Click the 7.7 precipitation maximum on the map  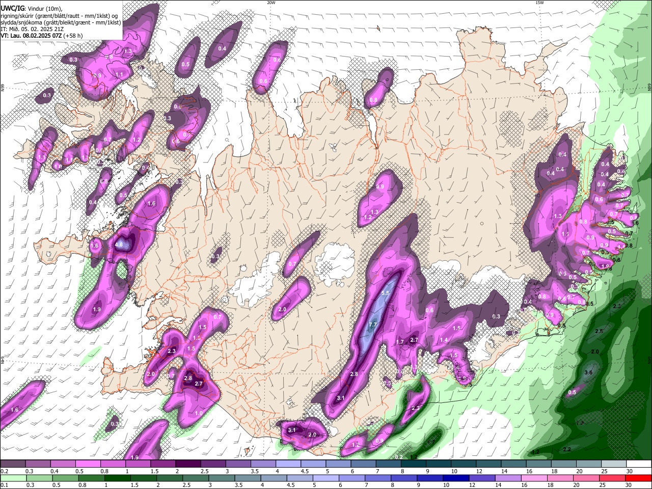(373, 324)
